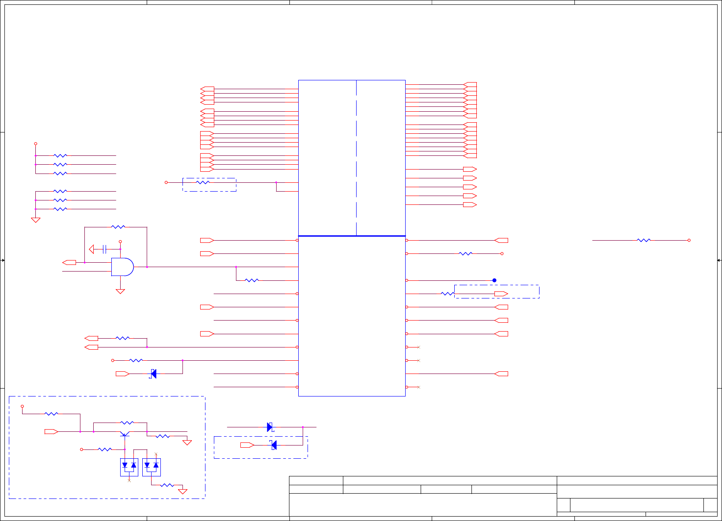The height and width of the screenshot is (521, 722).
Task: Select the ground symbol under the pull-down resistors
Action: point(36,220)
